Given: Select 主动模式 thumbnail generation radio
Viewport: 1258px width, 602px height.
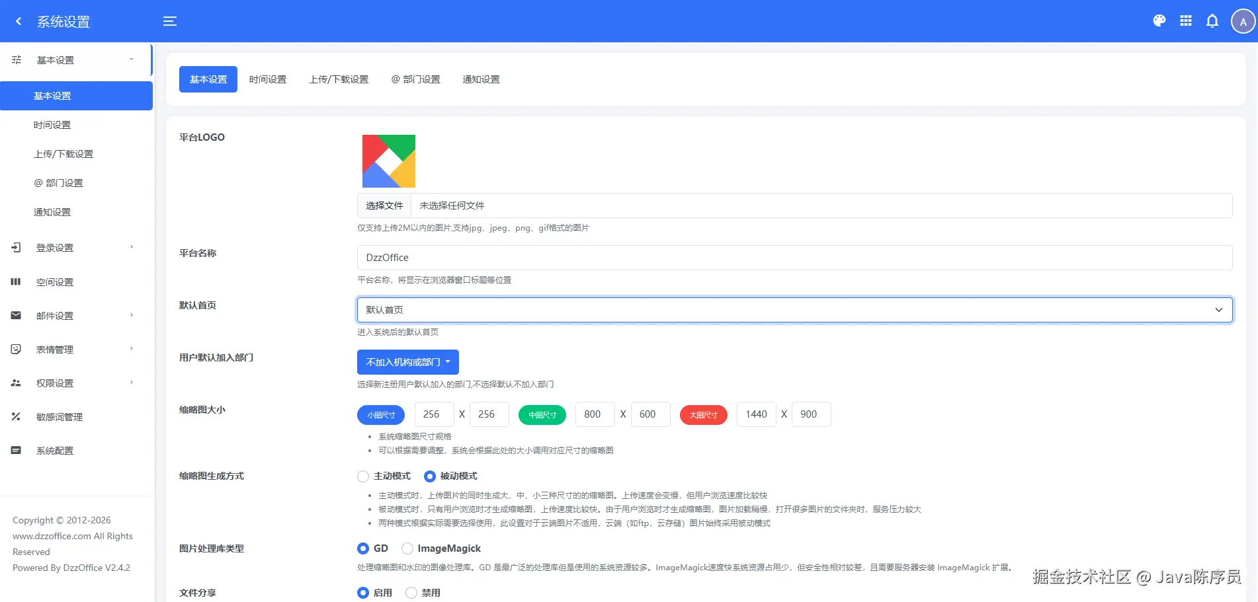Looking at the screenshot, I should [x=363, y=476].
